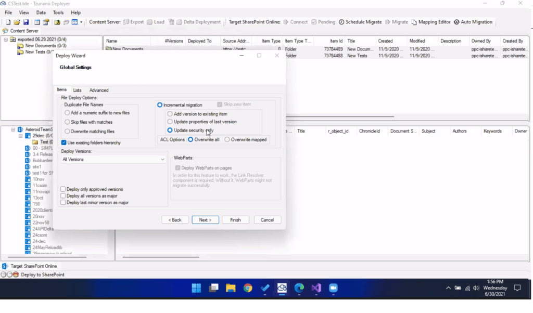The width and height of the screenshot is (533, 313).
Task: Switch to the Advanced tab
Action: (x=99, y=90)
